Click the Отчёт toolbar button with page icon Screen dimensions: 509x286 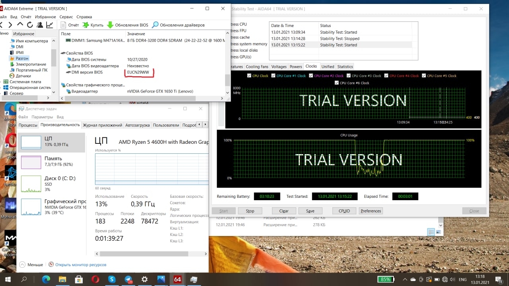pos(70,25)
